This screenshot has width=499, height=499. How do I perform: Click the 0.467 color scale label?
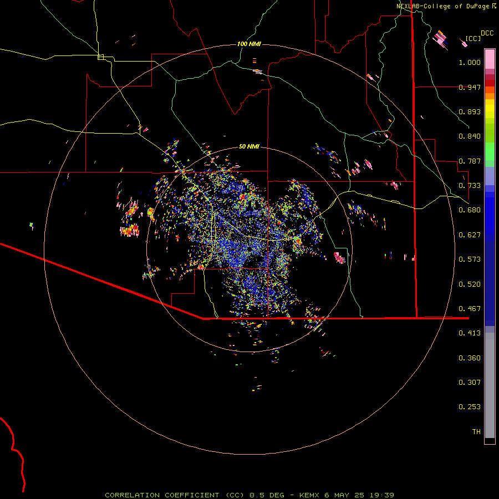pyautogui.click(x=470, y=309)
